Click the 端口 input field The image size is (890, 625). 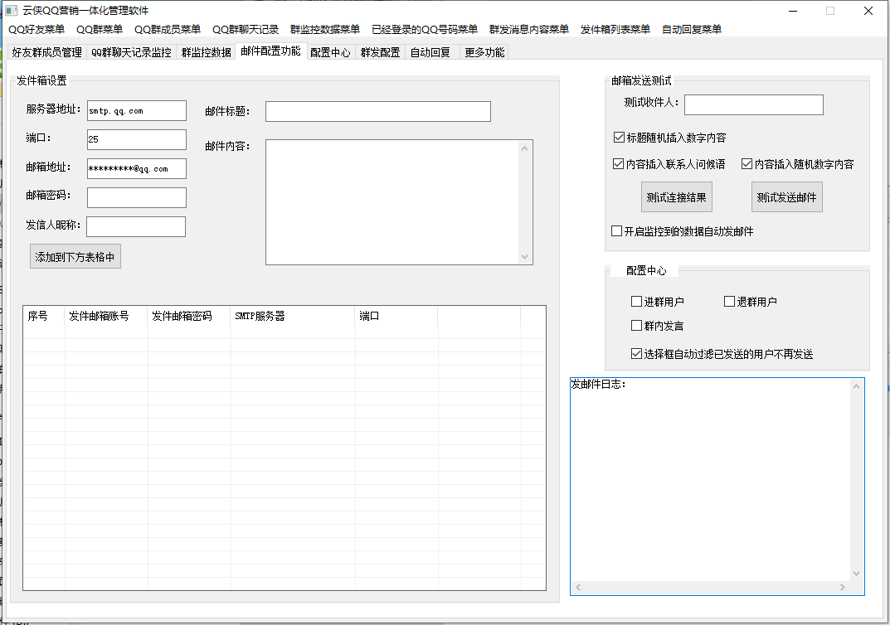[x=137, y=139]
